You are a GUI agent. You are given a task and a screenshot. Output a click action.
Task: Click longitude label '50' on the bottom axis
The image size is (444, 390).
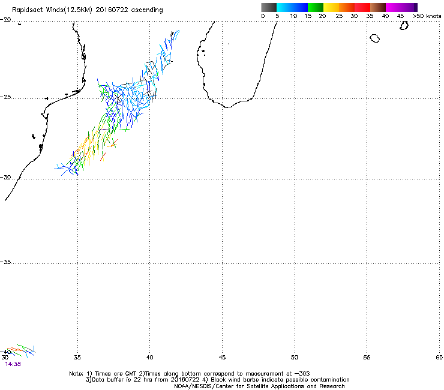295,358
